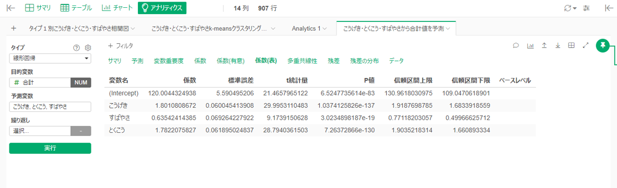Show the 係数 subtab
Viewport: 617px width, 188px height.
point(200,61)
